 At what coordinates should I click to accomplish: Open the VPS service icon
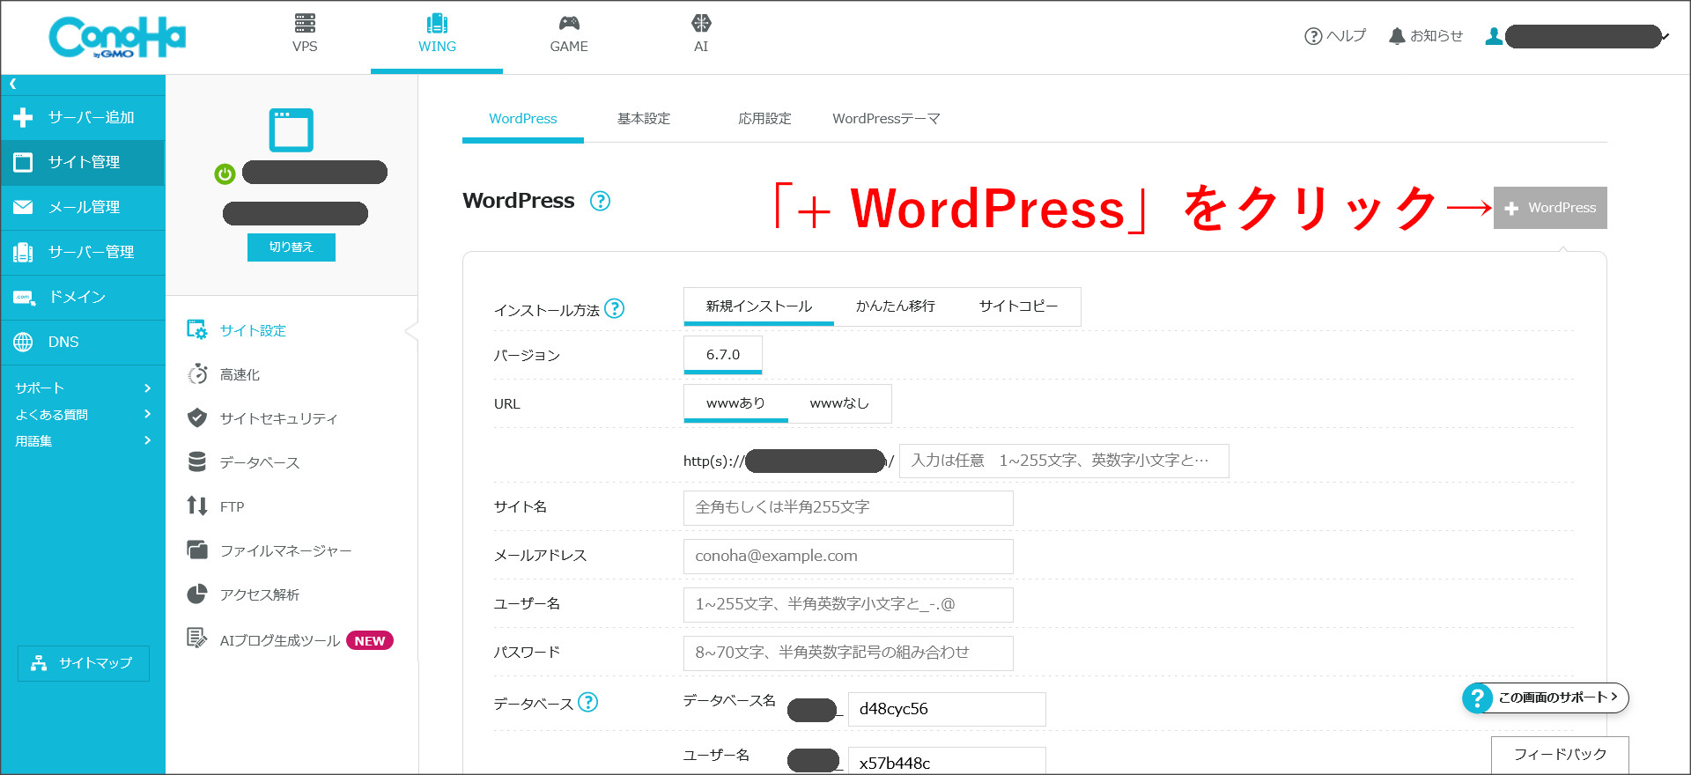(x=305, y=24)
